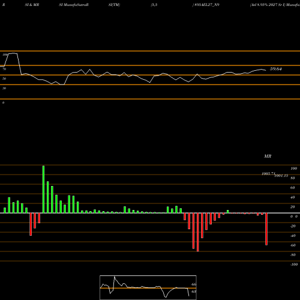Click the 1005.71 price value label
300x300 pixels.
pyautogui.click(x=269, y=174)
